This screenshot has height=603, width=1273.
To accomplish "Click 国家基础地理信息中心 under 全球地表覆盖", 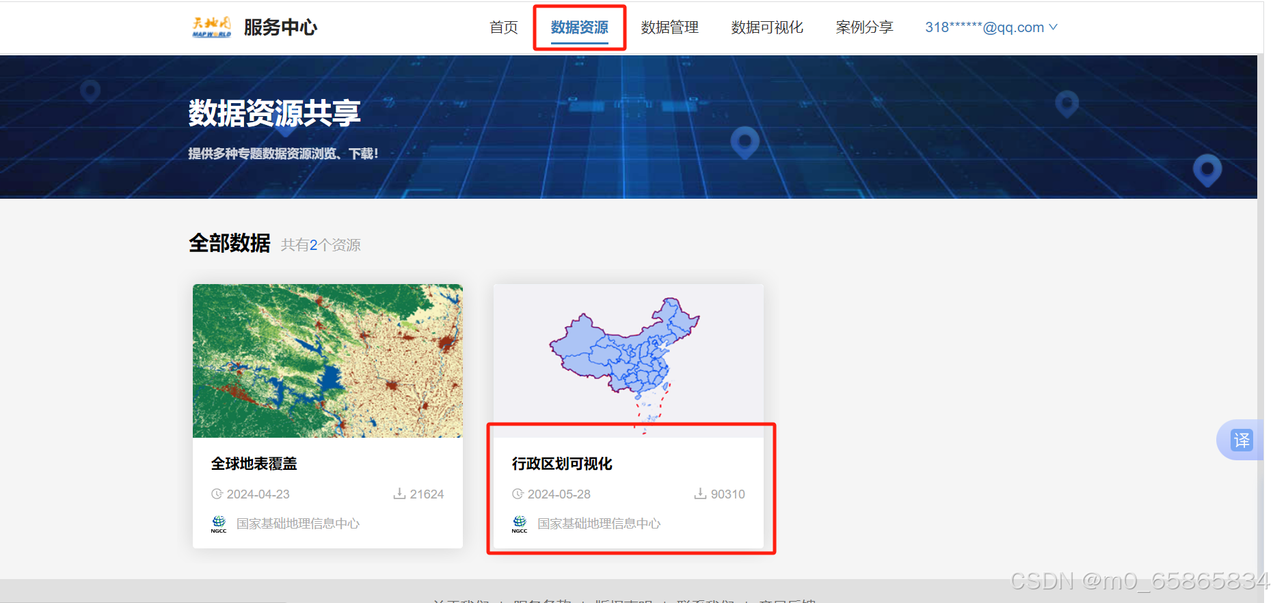I will (x=298, y=524).
